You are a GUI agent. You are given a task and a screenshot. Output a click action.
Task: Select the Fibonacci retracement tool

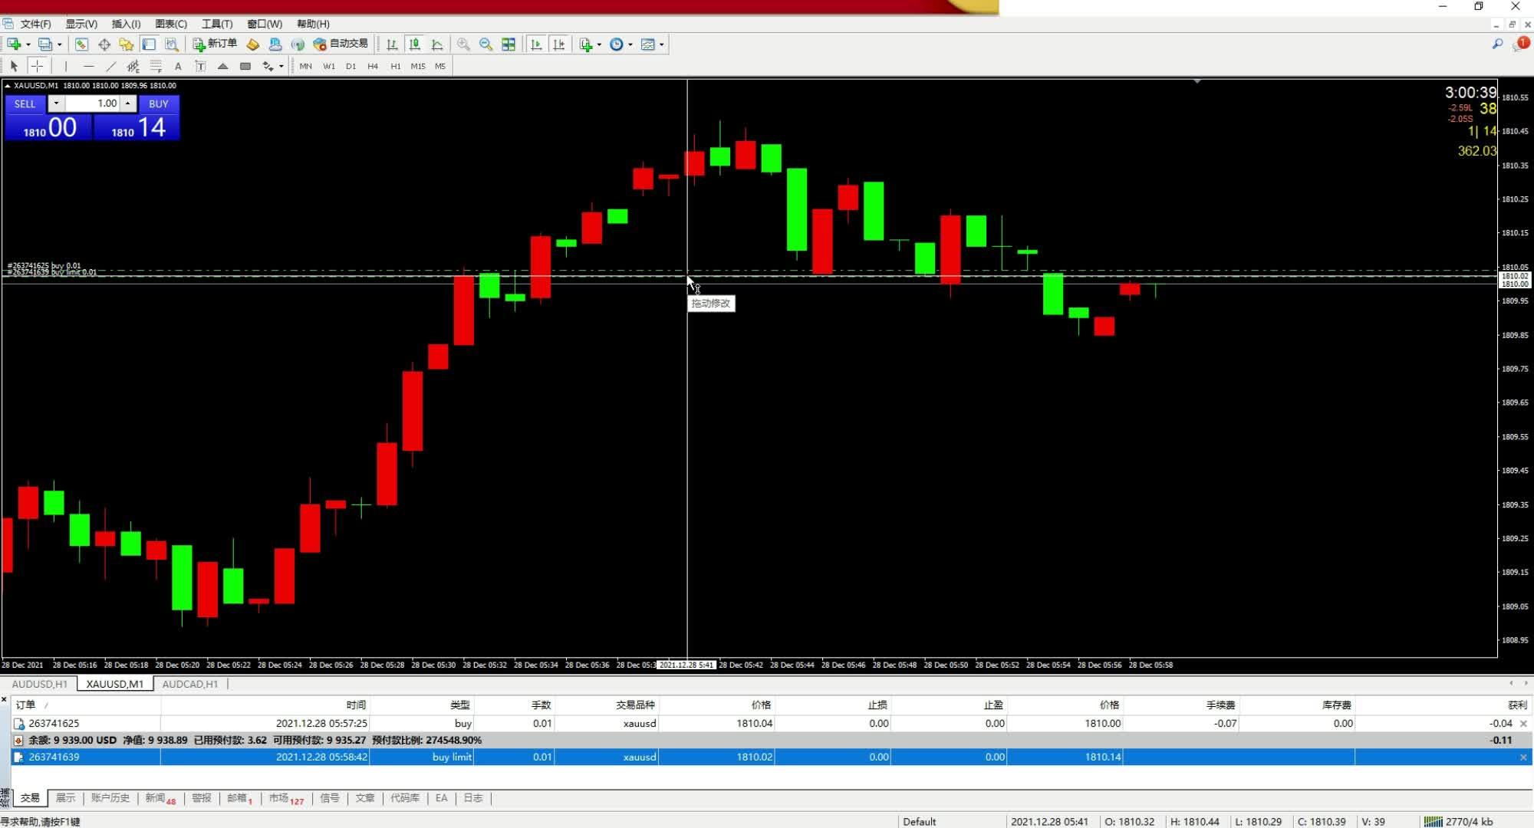[156, 66]
